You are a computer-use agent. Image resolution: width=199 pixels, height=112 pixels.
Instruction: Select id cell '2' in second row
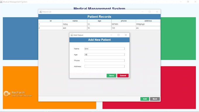click(x=51, y=28)
